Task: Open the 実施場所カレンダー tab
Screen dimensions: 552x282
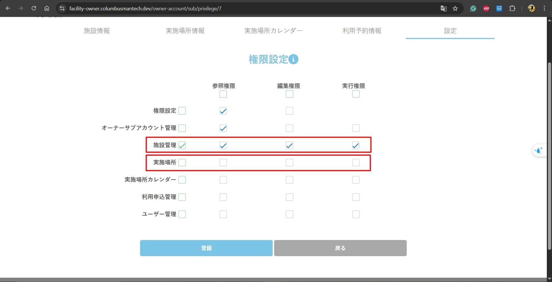Action: point(273,31)
